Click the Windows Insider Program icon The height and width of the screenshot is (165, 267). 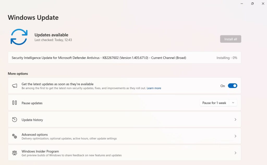tap(15, 153)
